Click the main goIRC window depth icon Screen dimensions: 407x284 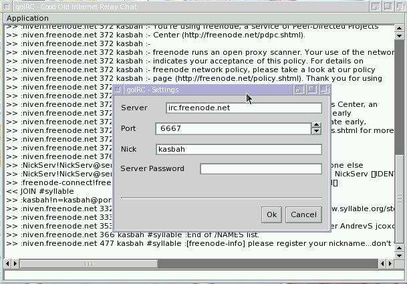(x=400, y=7)
